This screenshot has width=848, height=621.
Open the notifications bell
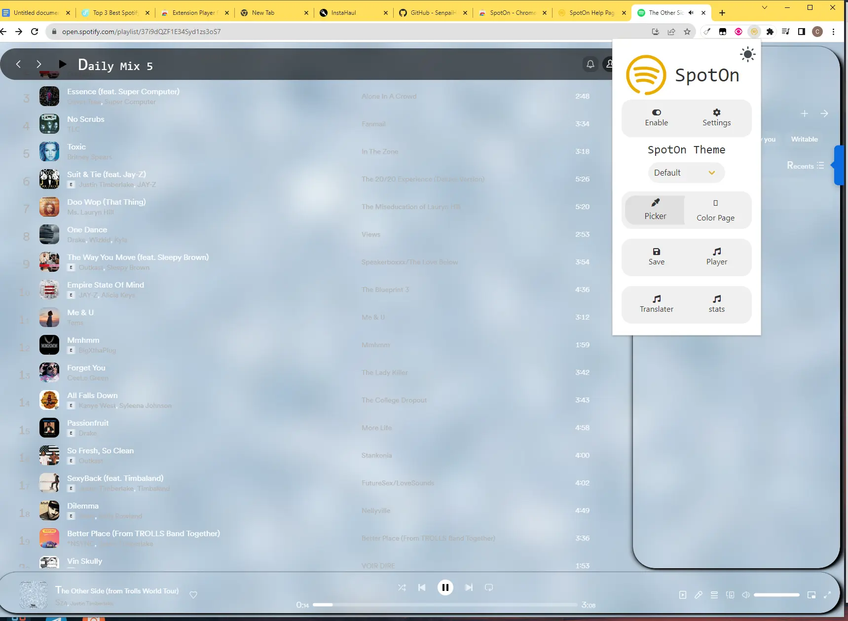tap(590, 64)
